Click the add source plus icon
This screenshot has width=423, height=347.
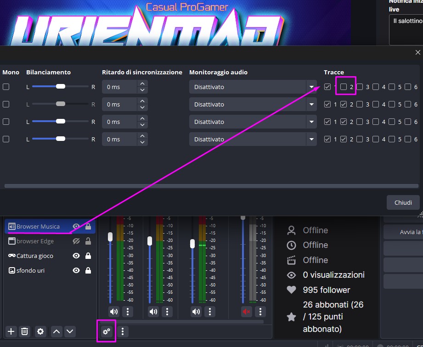[x=11, y=331]
